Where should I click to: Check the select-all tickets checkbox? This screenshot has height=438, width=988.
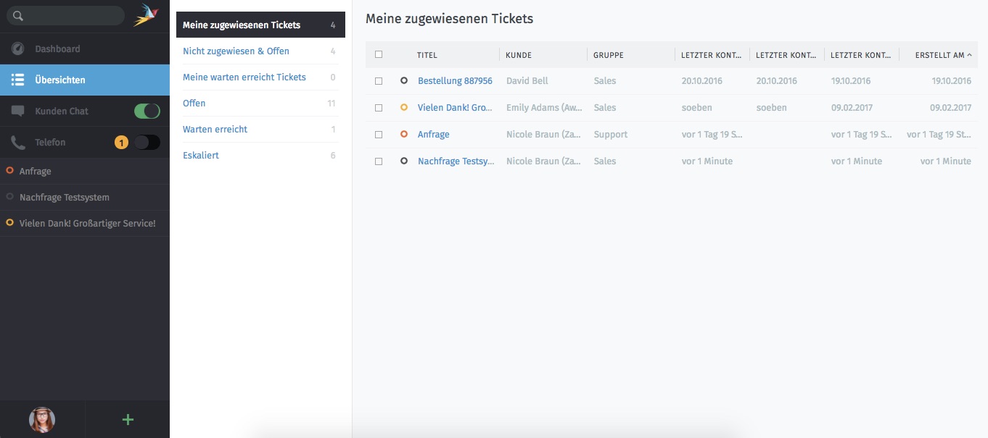pos(379,54)
